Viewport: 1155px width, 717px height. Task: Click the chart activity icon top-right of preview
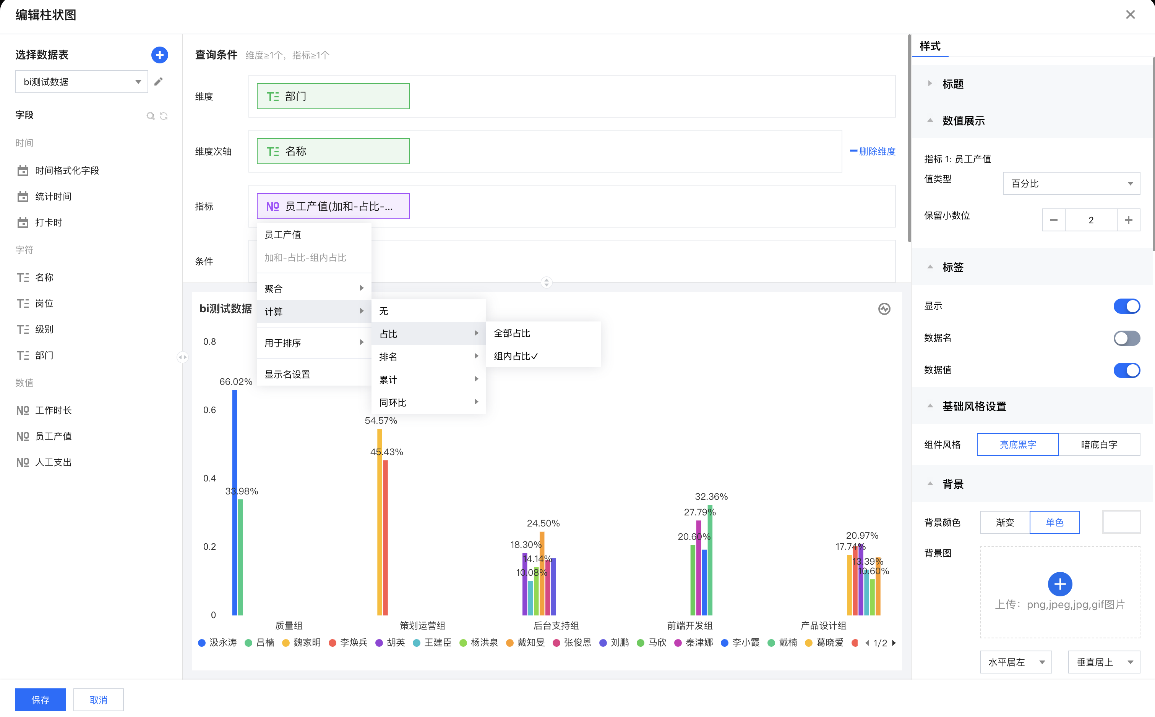(x=884, y=309)
